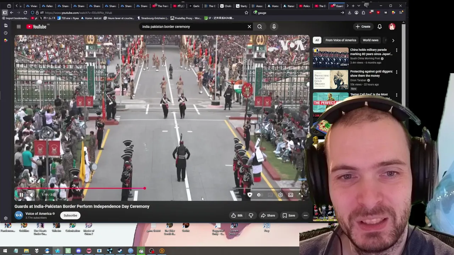Open options for Better Call Saul video
Image resolution: width=454 pixels, height=255 pixels.
[397, 95]
